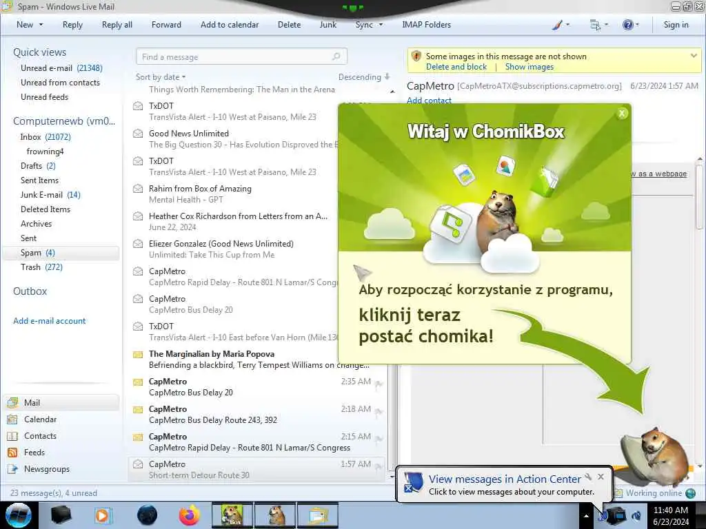Toggle flag on CapMetro message at 2:15 AM
Image resolution: width=706 pixels, height=529 pixels.
(x=379, y=439)
